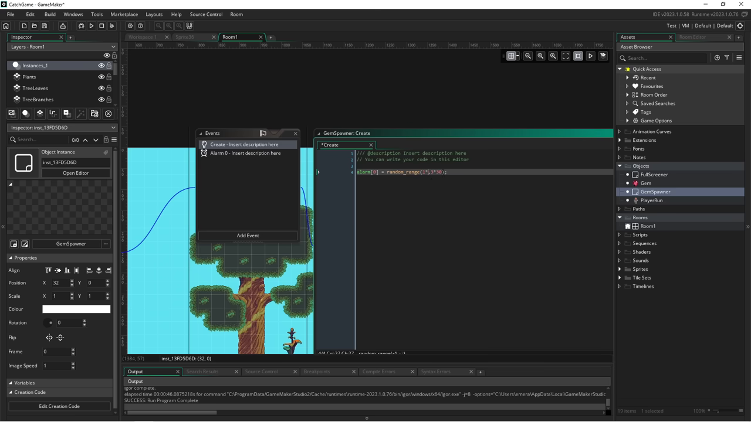751x422 pixels.
Task: Click the Edit Creation Code button
Action: (x=59, y=406)
